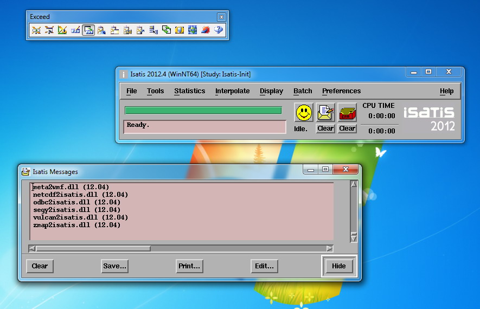This screenshot has width=480, height=309.
Task: Click the odbc2isatis.dll (12.04) line
Action: [77, 202]
